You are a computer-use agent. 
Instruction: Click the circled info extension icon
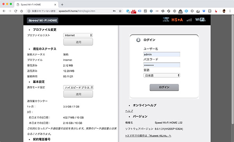coord(175,11)
